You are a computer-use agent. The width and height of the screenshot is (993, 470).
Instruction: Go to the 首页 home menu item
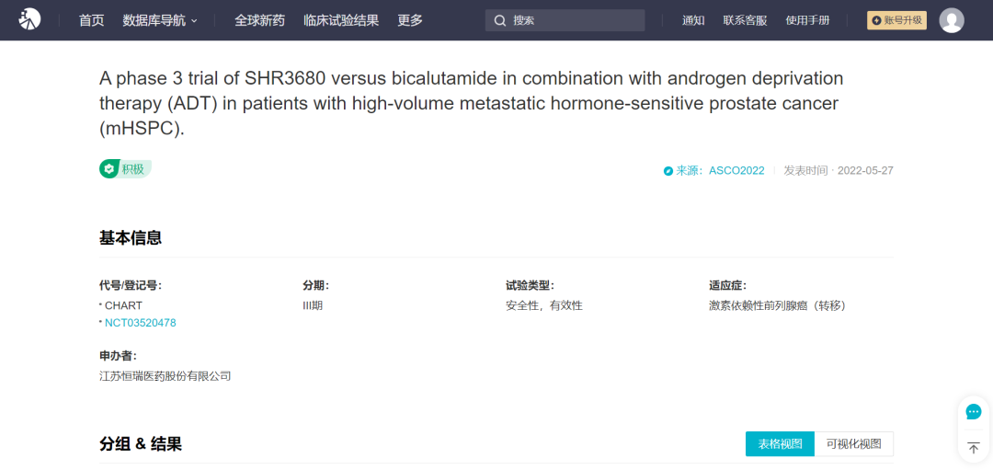[x=91, y=20]
